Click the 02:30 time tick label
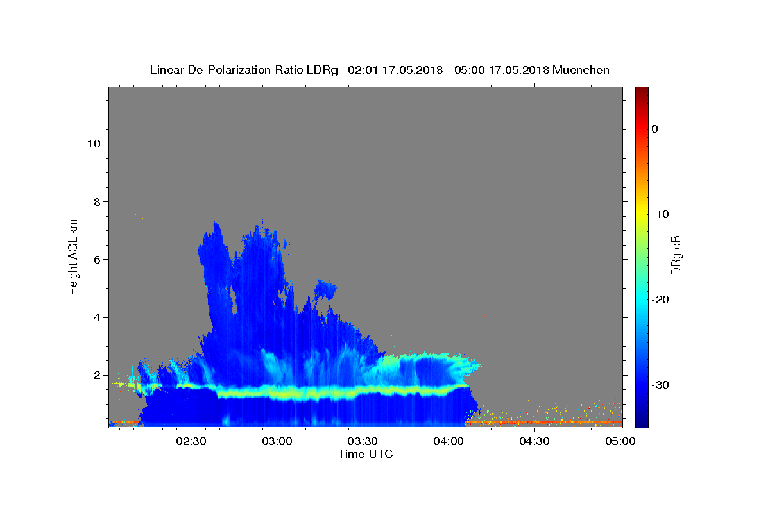Screen dimensions: 770x513 [191, 442]
